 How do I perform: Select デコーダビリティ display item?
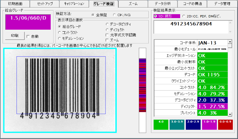(107, 24)
